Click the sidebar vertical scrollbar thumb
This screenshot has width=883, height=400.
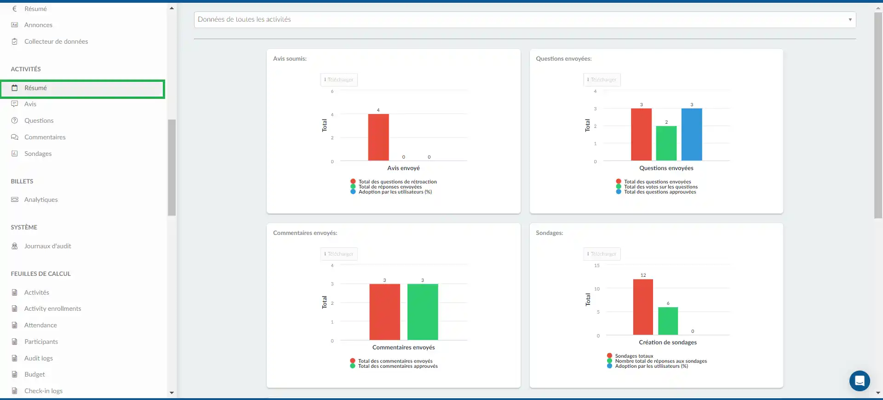pyautogui.click(x=172, y=167)
